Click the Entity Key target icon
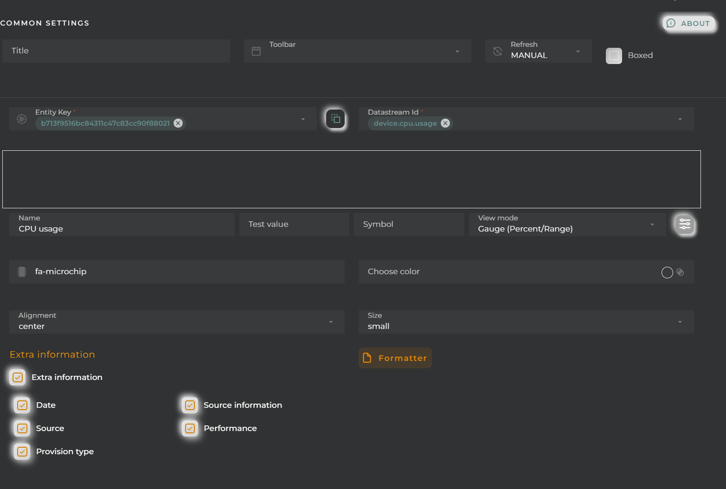 [x=22, y=119]
